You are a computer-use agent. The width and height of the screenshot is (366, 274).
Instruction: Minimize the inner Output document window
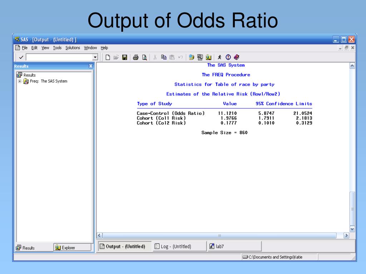340,48
